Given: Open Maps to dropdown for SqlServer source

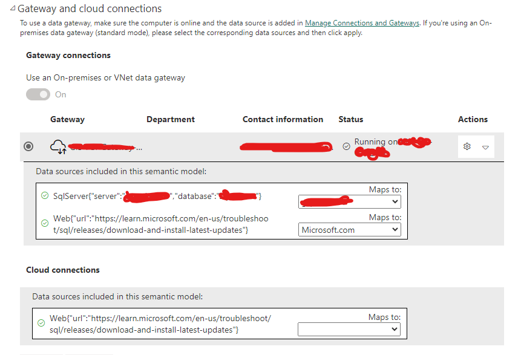Looking at the screenshot, I should coord(350,201).
